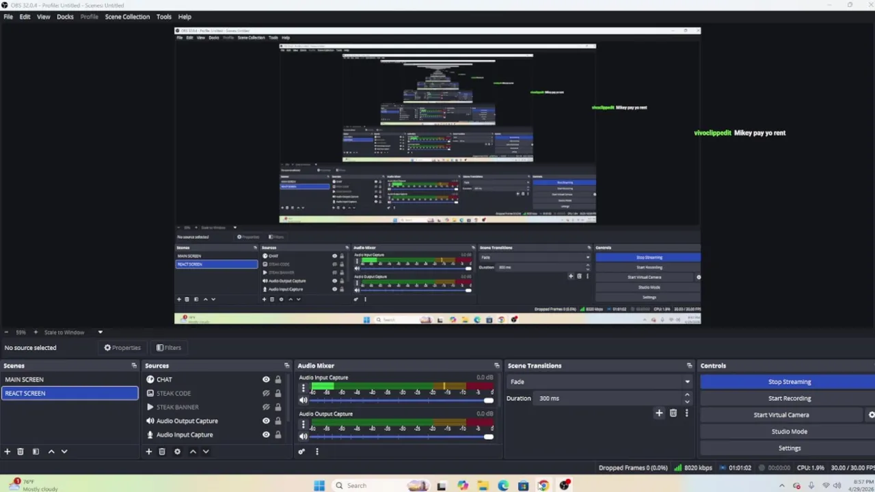Open preview scaling dropdown arrow
875x492 pixels.
tap(100, 332)
